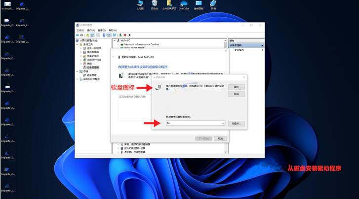Screen dimensions: 359x199
Task: Click 确定 in the install-from-disk dialog
Action: tap(236, 87)
